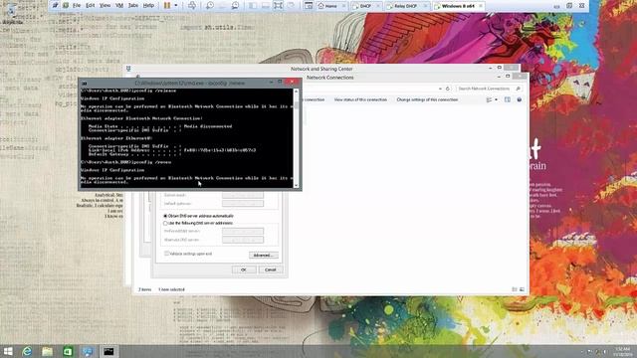This screenshot has height=358, width=637.
Task: Click the Alternate DNS server field
Action: click(243, 240)
